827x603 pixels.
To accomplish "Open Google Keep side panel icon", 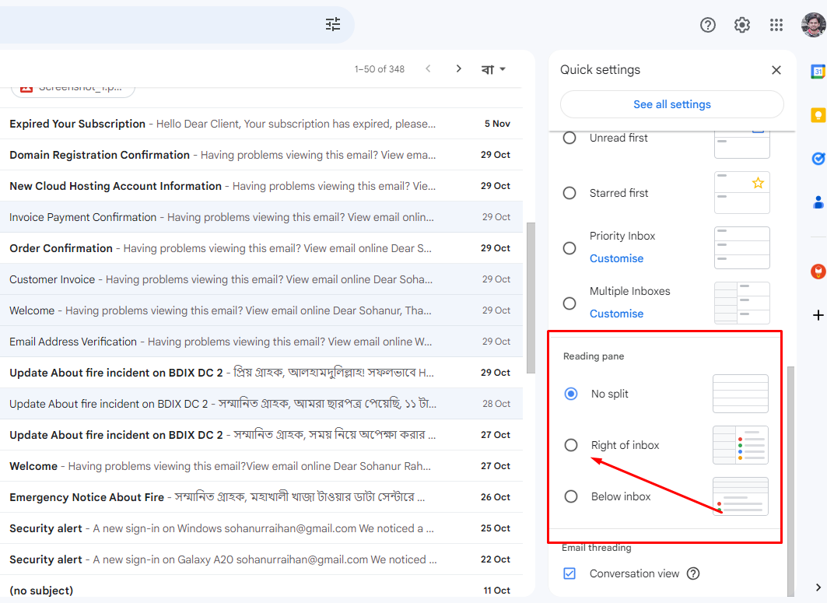I will pyautogui.click(x=818, y=115).
